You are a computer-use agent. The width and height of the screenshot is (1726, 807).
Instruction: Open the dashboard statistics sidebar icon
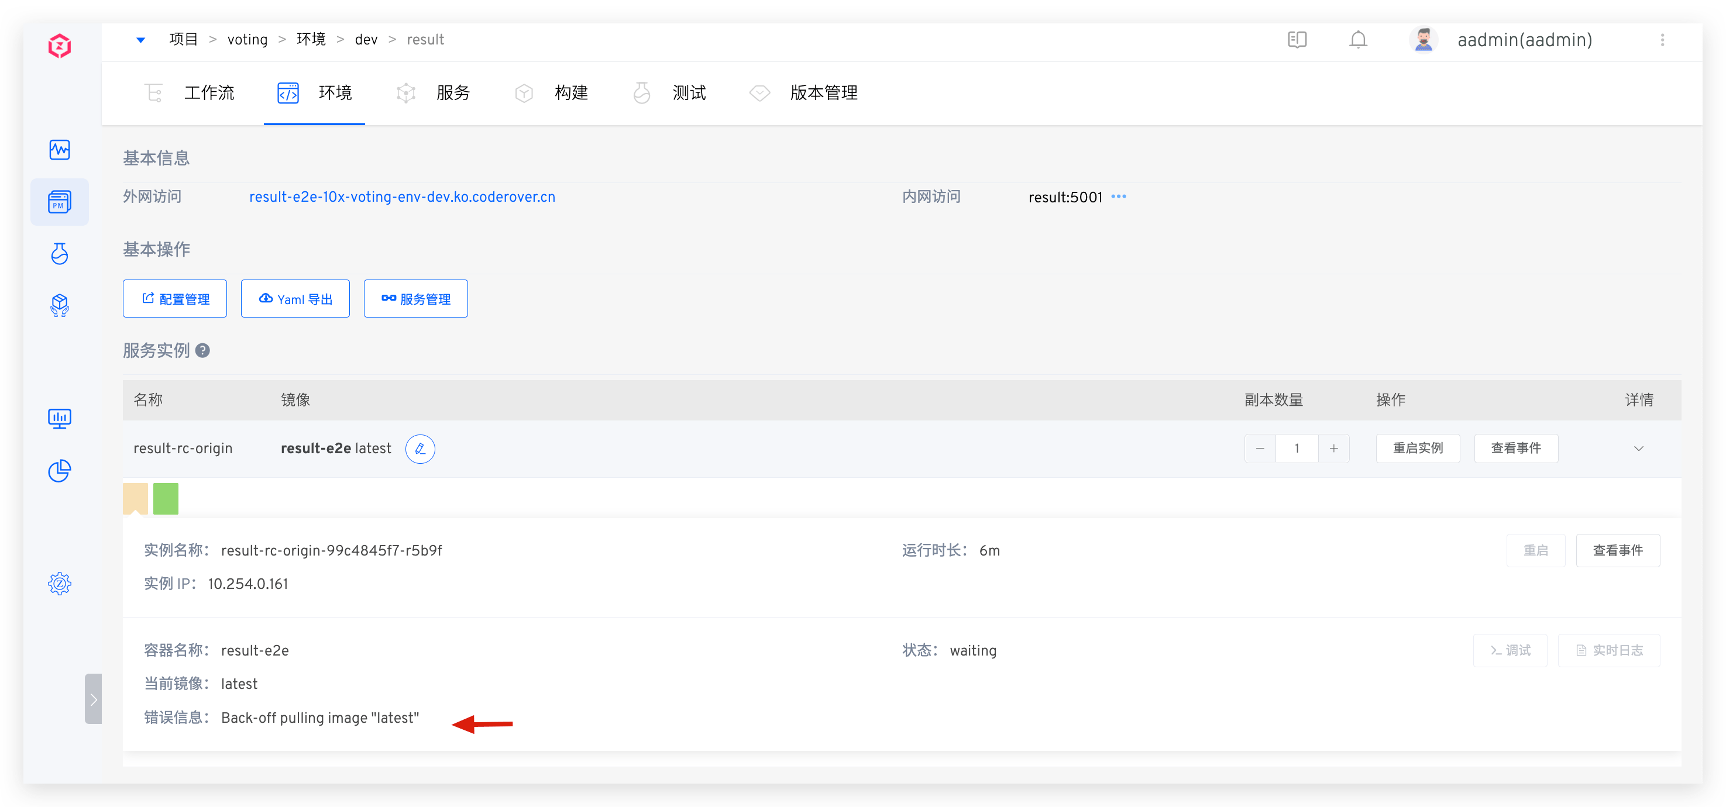coord(60,419)
